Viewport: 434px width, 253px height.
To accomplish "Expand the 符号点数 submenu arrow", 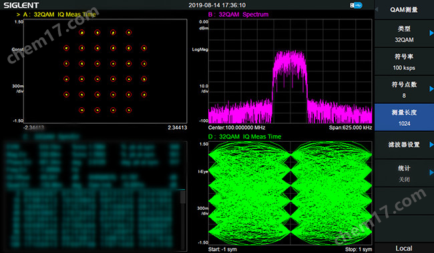I will [431, 89].
